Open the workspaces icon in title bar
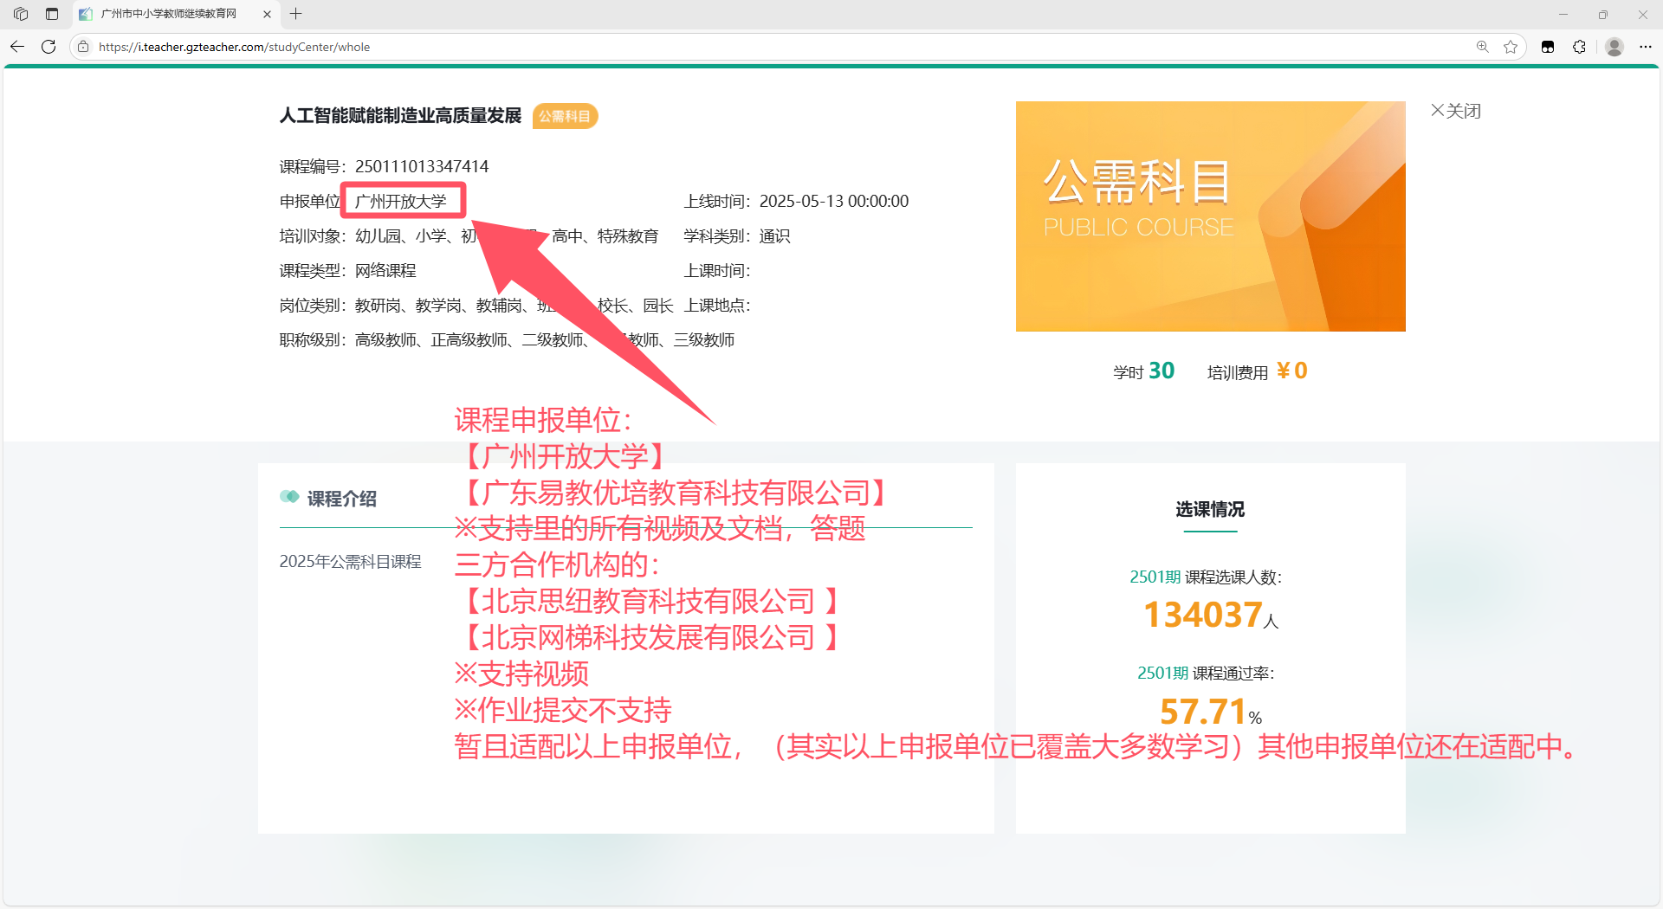This screenshot has height=909, width=1663. (21, 14)
